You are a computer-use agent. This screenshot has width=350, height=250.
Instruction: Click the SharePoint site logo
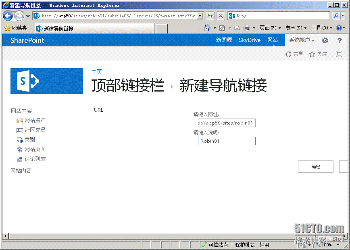(47, 81)
